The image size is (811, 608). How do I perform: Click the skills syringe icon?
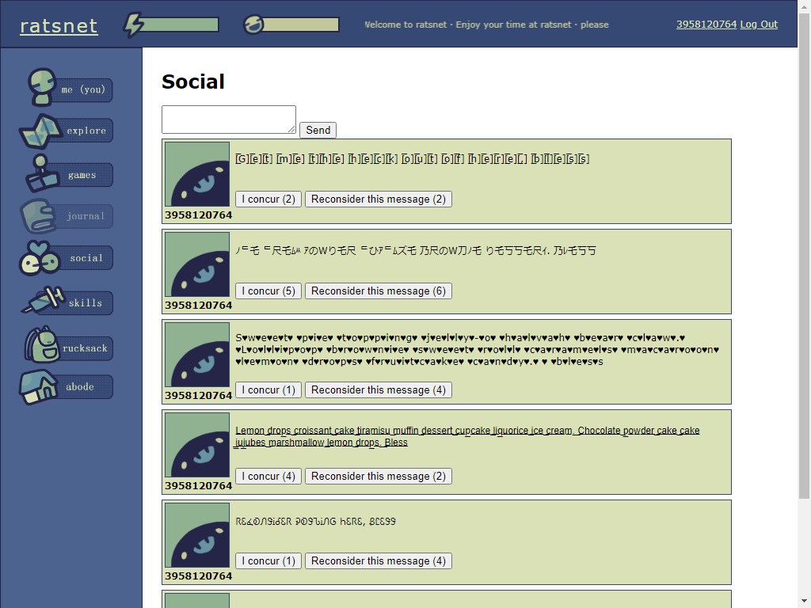[x=43, y=301]
